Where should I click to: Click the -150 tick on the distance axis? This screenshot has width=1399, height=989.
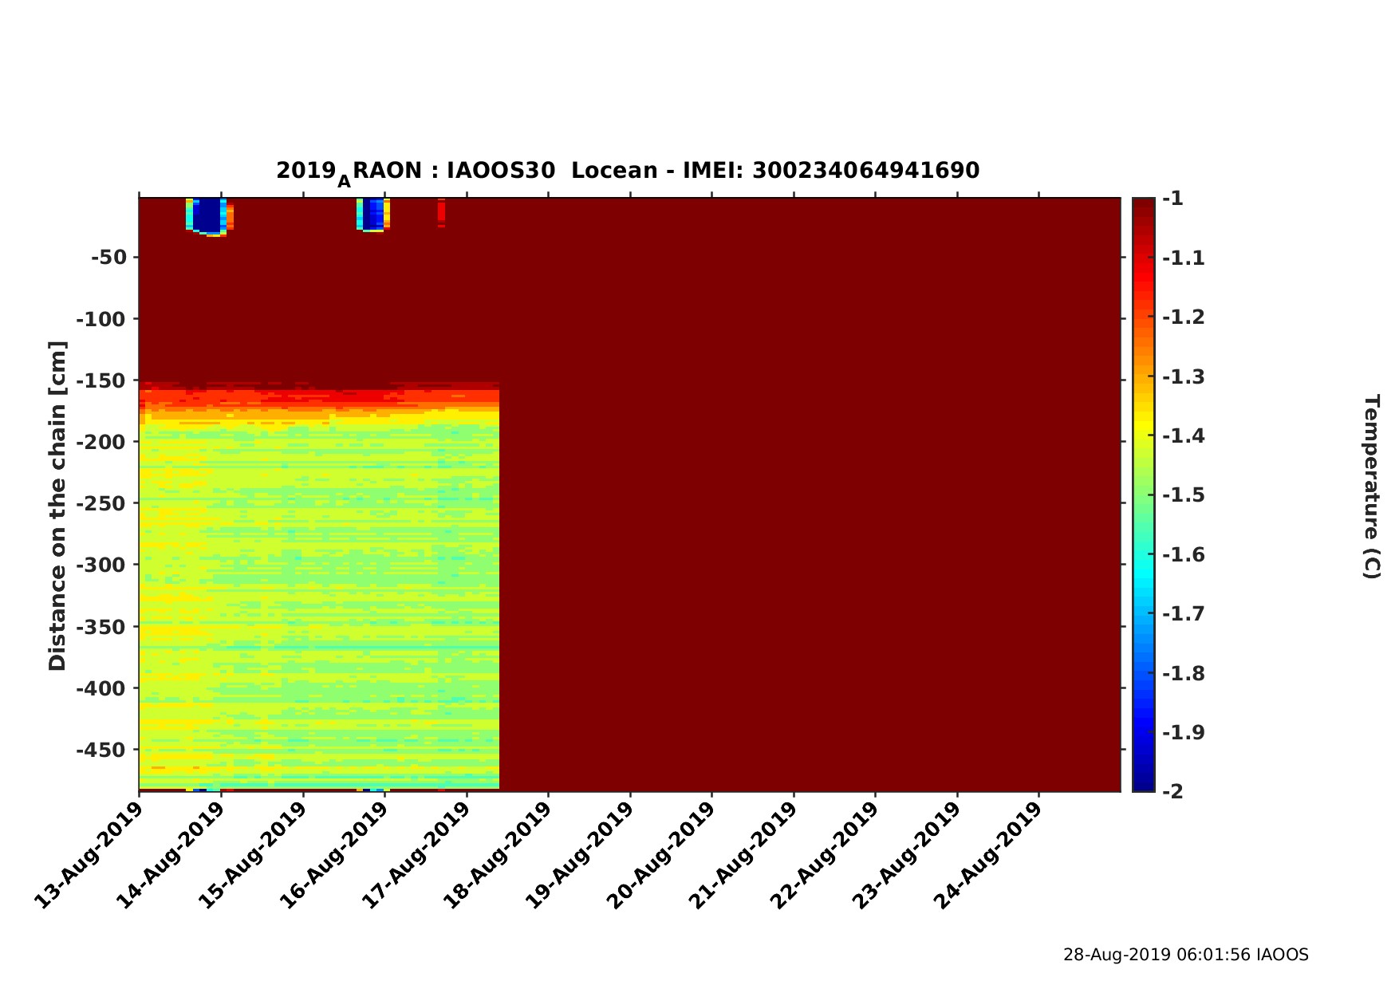(102, 380)
